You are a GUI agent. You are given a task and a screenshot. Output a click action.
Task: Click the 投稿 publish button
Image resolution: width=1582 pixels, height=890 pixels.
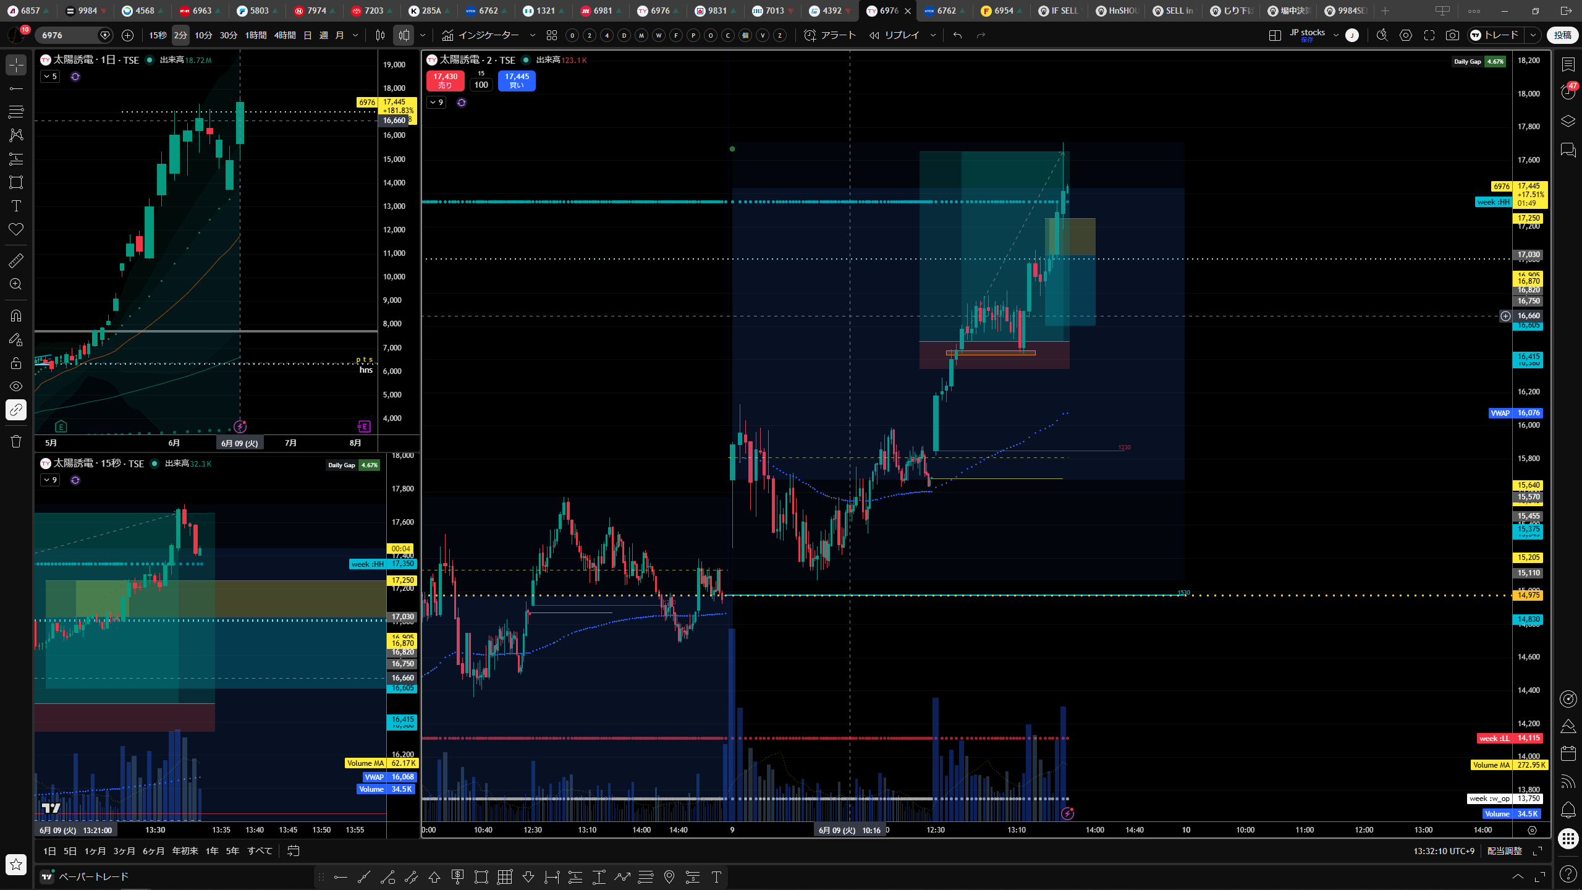[x=1562, y=35]
